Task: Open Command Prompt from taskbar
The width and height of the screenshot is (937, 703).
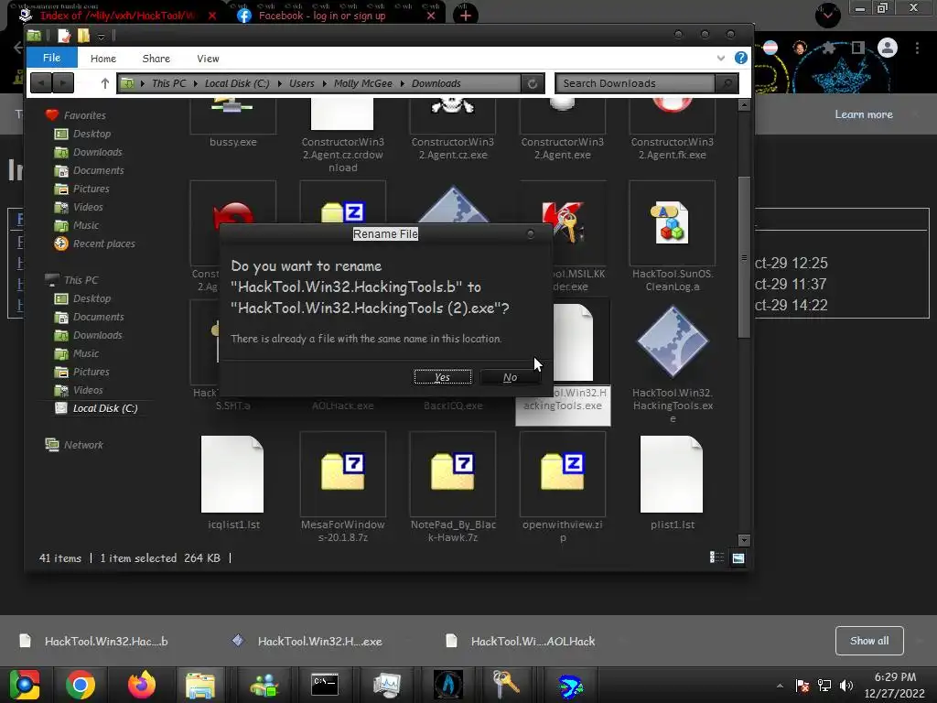Action: (x=325, y=685)
